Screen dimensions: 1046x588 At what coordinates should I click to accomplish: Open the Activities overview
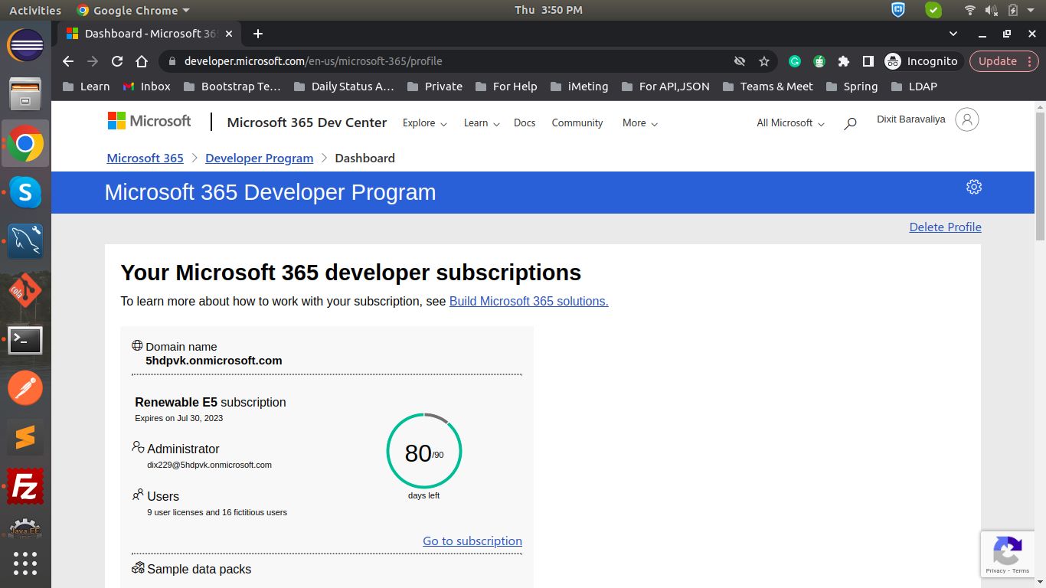pyautogui.click(x=35, y=10)
